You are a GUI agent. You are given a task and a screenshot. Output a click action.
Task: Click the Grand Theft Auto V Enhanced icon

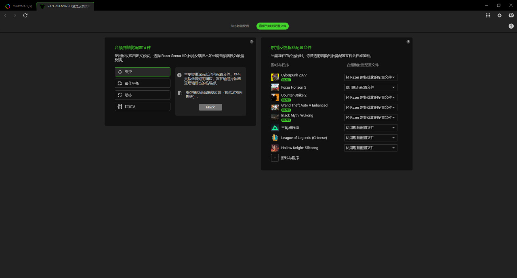[275, 108]
